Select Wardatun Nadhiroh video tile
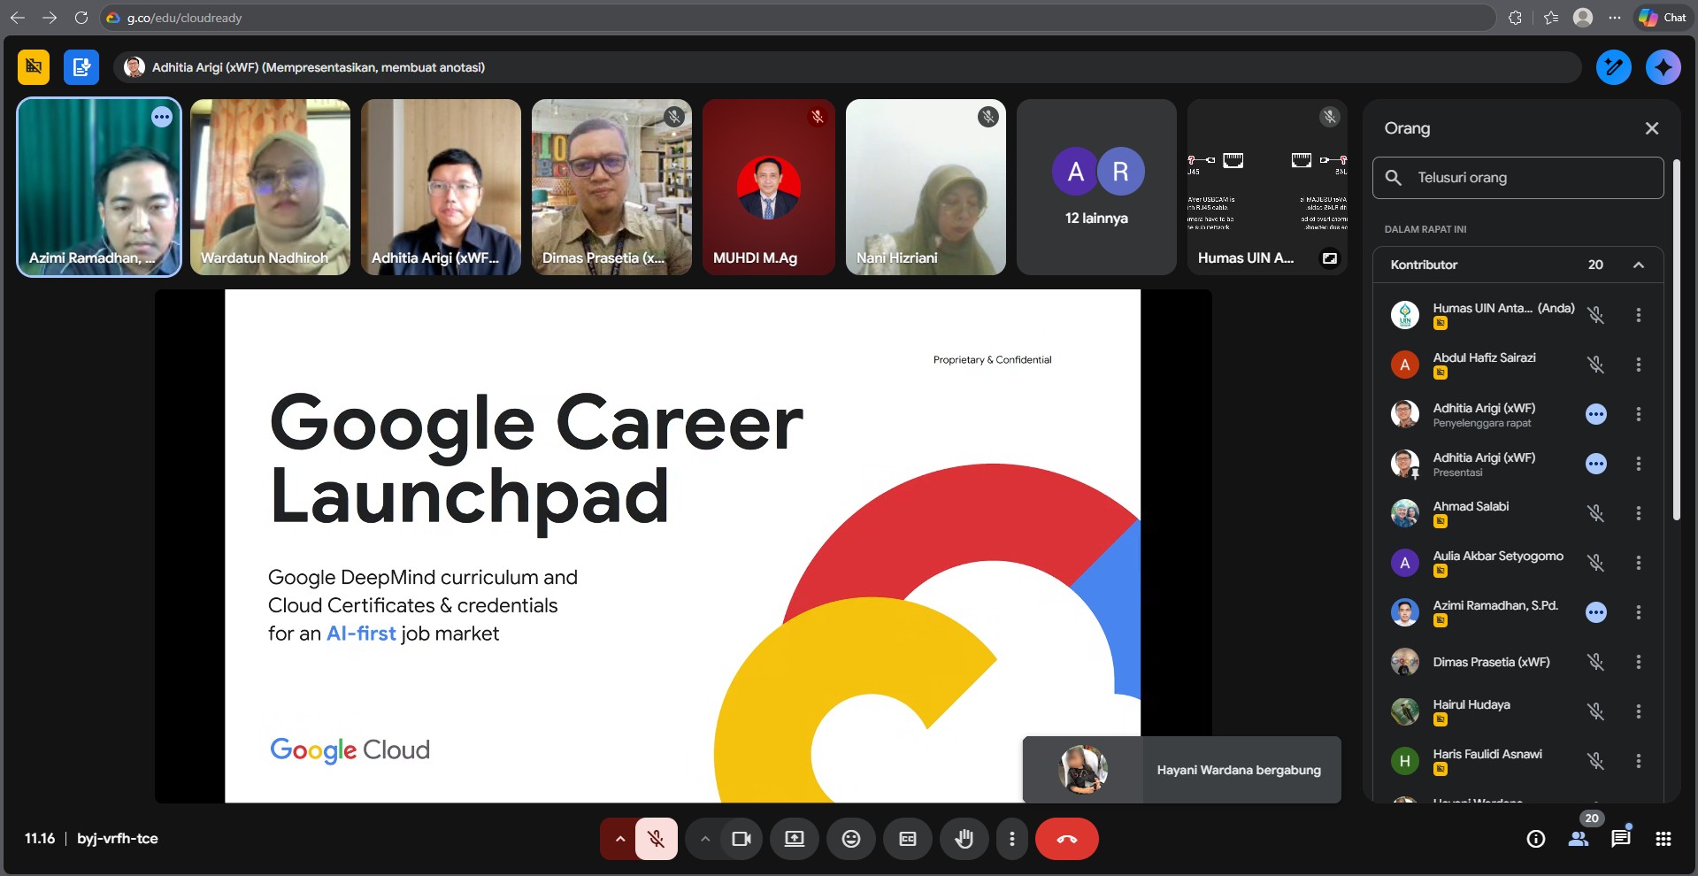This screenshot has height=876, width=1698. [270, 187]
